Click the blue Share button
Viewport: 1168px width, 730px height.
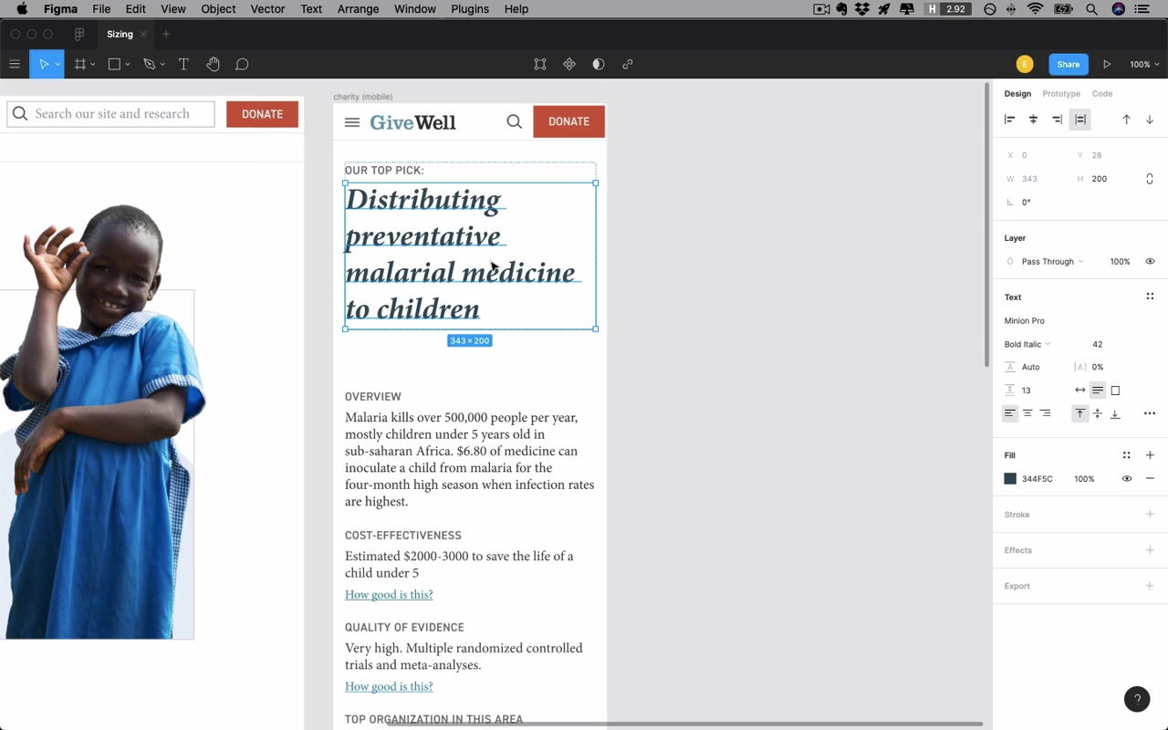click(x=1069, y=64)
